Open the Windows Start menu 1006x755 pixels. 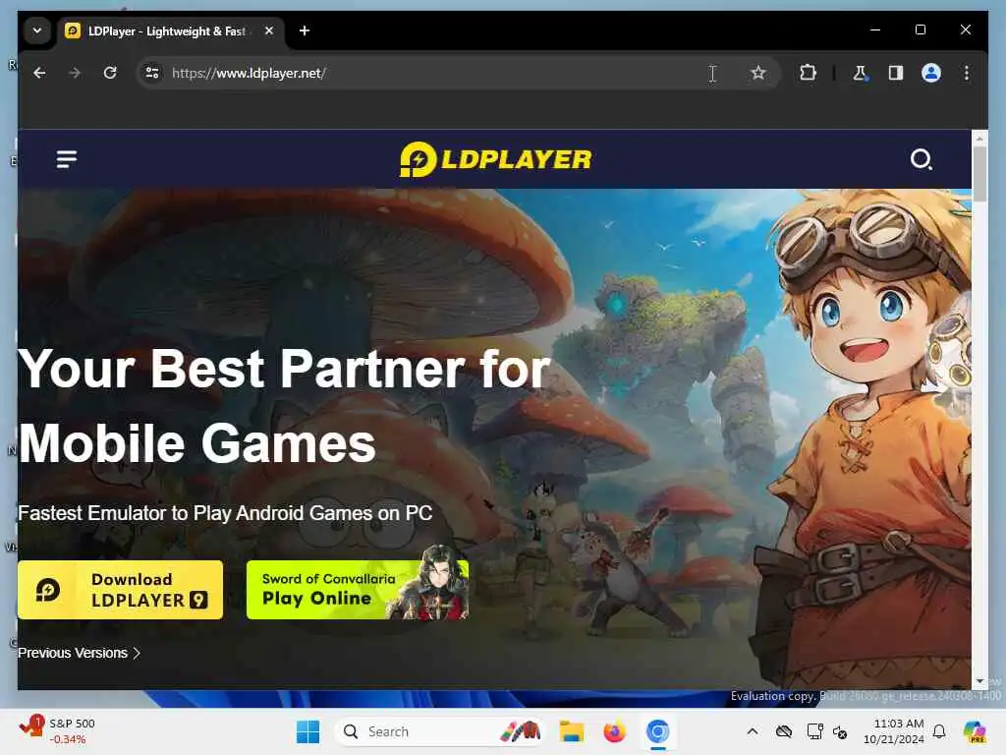[307, 731]
